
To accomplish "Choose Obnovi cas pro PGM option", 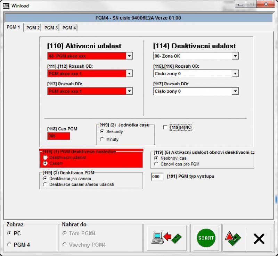I will click(x=156, y=164).
